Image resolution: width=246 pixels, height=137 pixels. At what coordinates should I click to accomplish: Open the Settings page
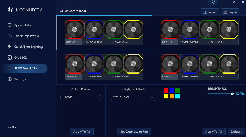tap(20, 79)
